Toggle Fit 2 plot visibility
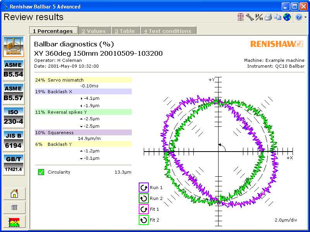The height and width of the screenshot is (232, 310). (144, 220)
